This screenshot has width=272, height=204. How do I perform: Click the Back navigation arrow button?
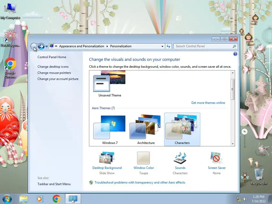click(34, 46)
